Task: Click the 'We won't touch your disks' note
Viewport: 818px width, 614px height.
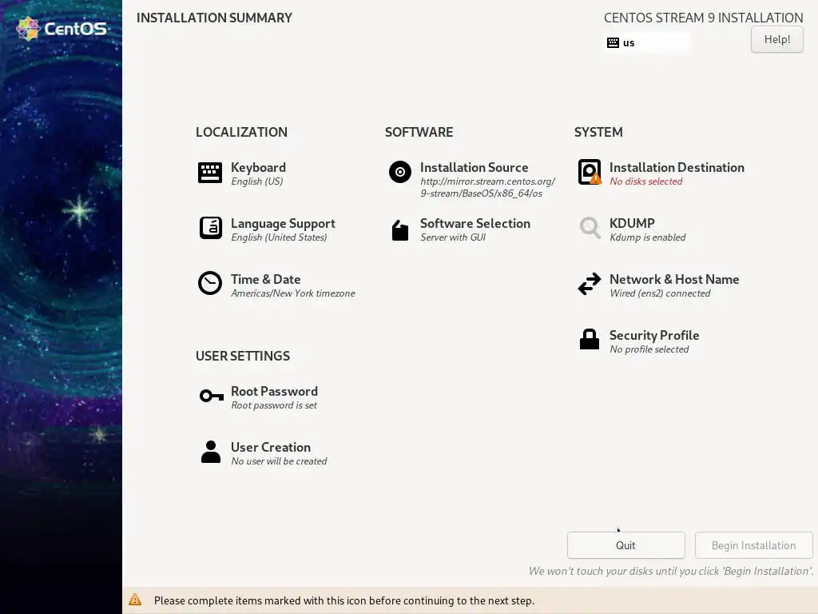Action: [671, 571]
